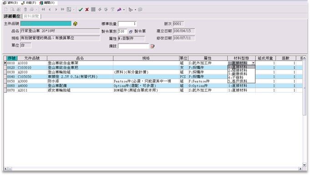The image size is (310, 175).
Task: Click the trash delete toolbar icon
Action: (25, 10)
